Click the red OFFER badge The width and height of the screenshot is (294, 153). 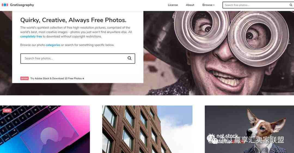24,79
